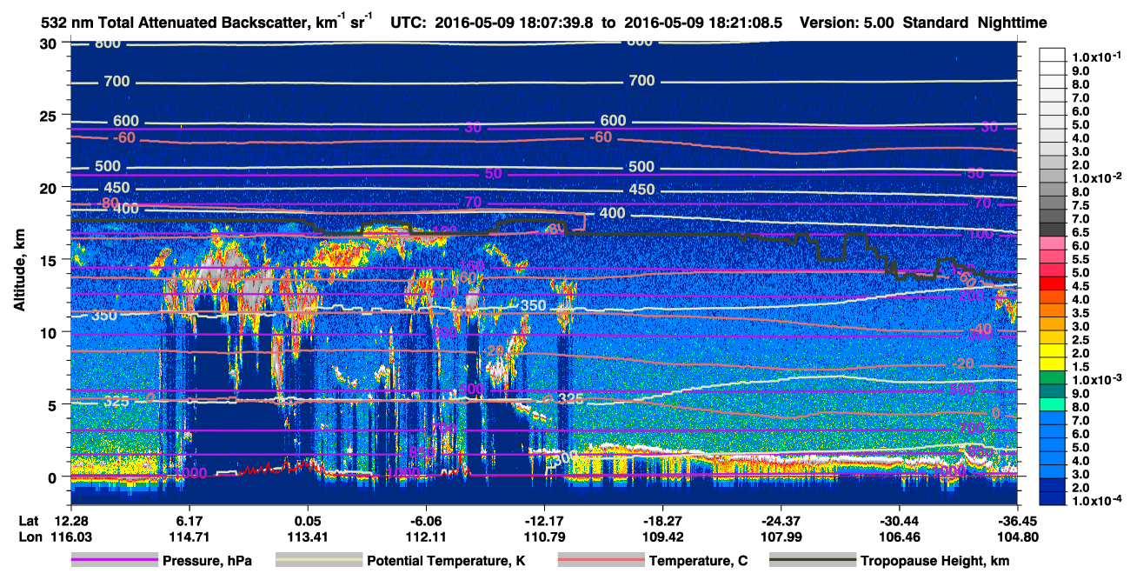Image resolution: width=1130 pixels, height=580 pixels.
Task: Click the longitude value 112.11
Action: coord(425,537)
